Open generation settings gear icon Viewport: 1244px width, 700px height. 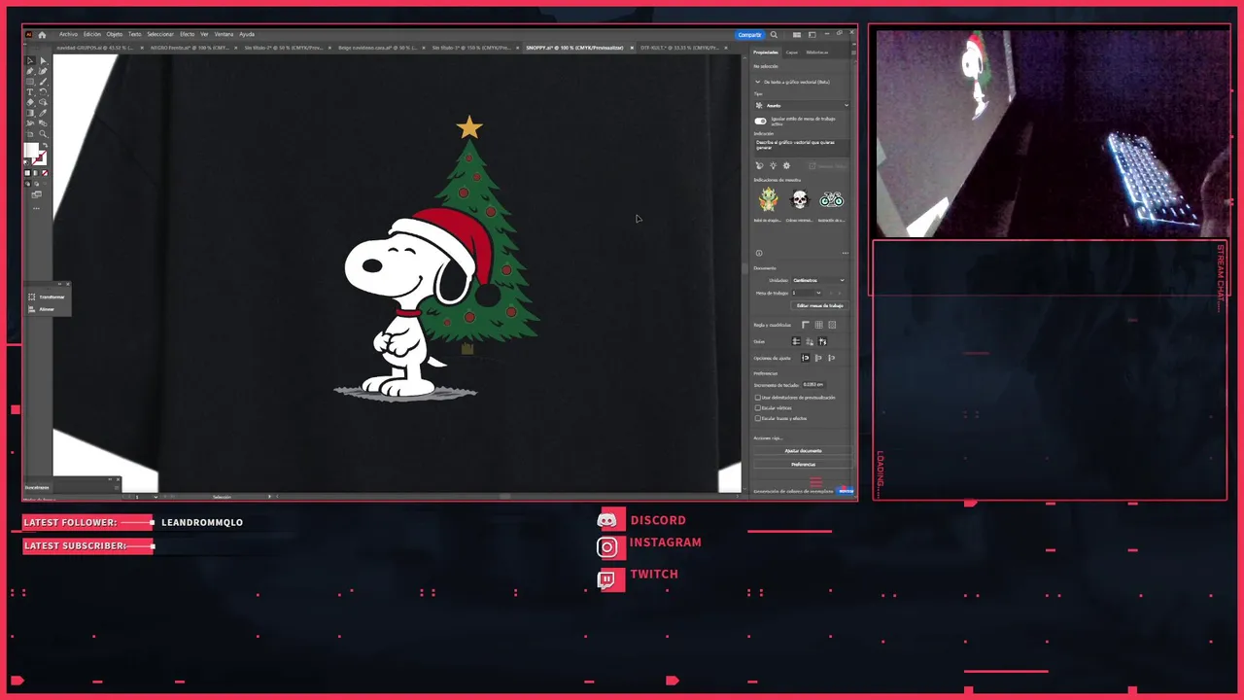coord(786,165)
